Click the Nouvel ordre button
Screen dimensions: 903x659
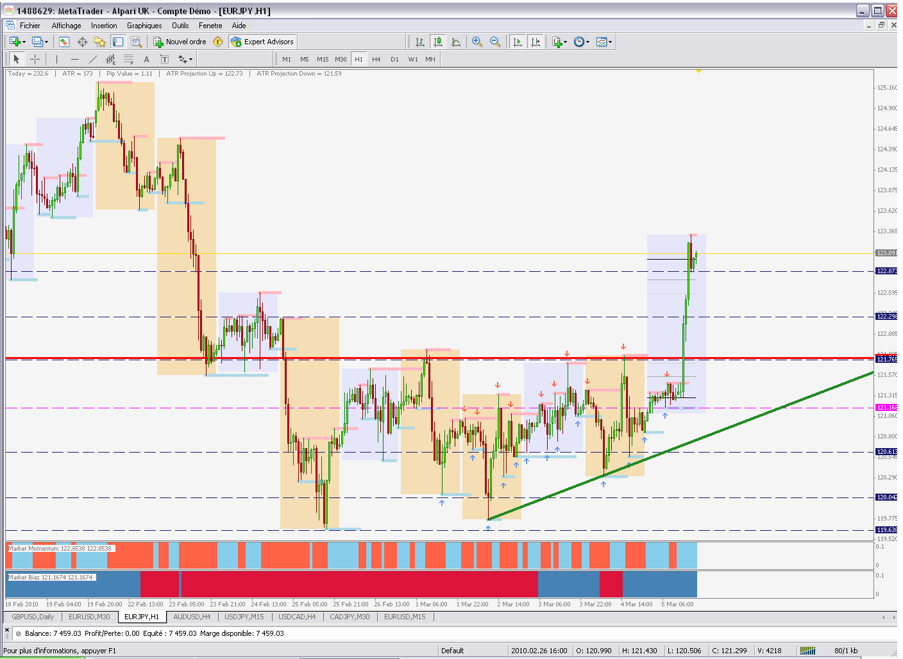(x=180, y=42)
